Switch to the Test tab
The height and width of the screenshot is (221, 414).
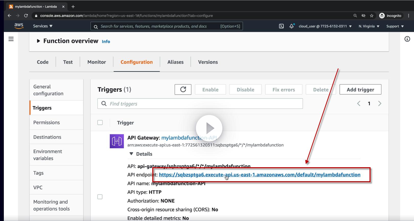click(x=68, y=62)
